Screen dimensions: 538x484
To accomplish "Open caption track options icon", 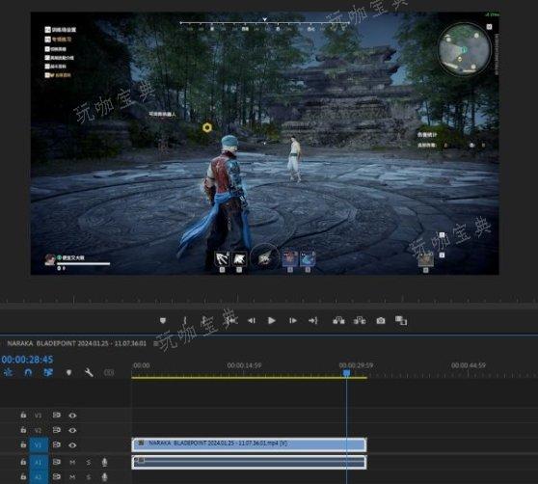I will tap(109, 372).
